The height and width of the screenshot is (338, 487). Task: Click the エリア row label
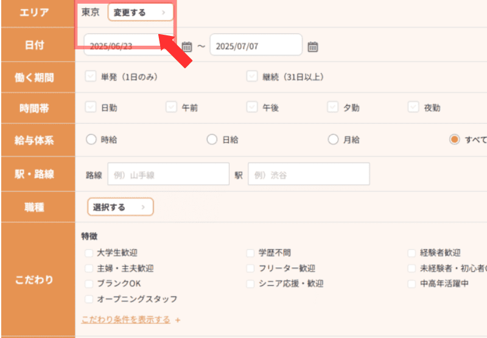tap(35, 12)
